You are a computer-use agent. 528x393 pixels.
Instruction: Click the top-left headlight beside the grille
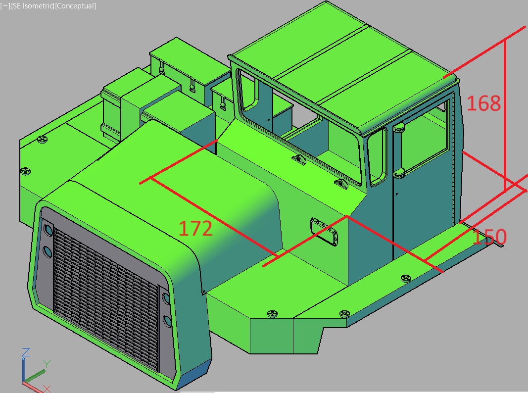coord(48,231)
